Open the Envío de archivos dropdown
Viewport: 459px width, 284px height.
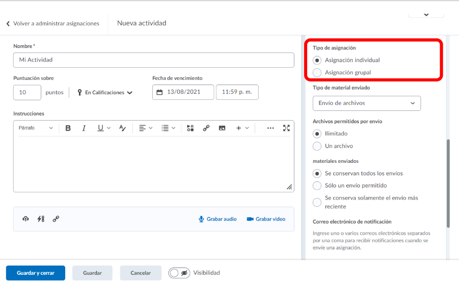click(x=366, y=103)
